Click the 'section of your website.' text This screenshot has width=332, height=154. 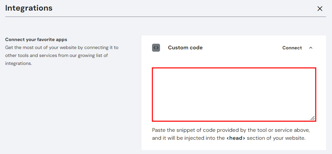click(276, 138)
